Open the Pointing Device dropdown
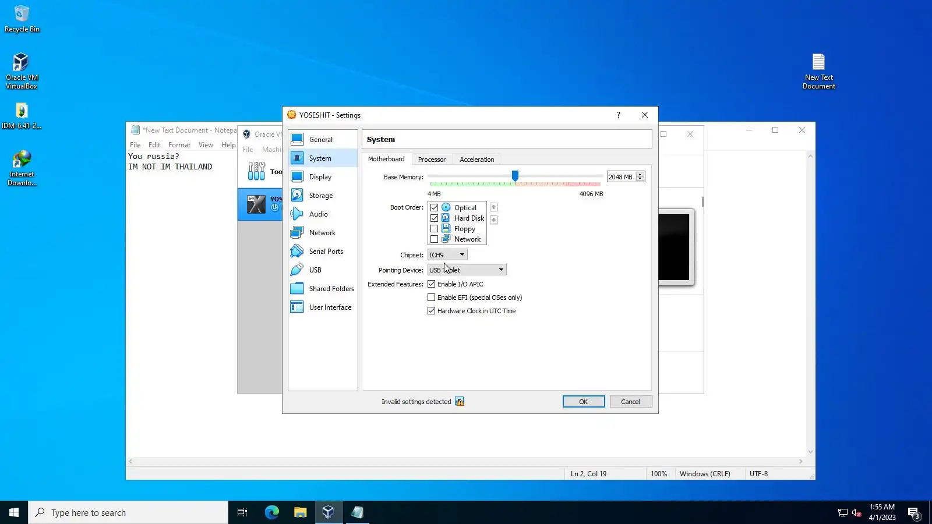The width and height of the screenshot is (932, 524). click(x=467, y=270)
